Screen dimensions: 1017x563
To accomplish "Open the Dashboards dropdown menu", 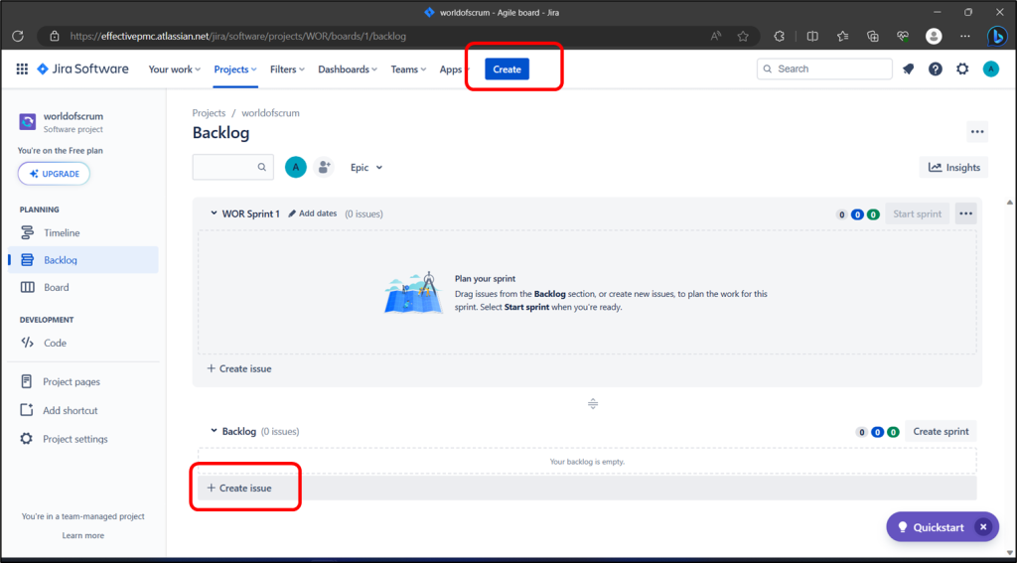I will [x=348, y=70].
